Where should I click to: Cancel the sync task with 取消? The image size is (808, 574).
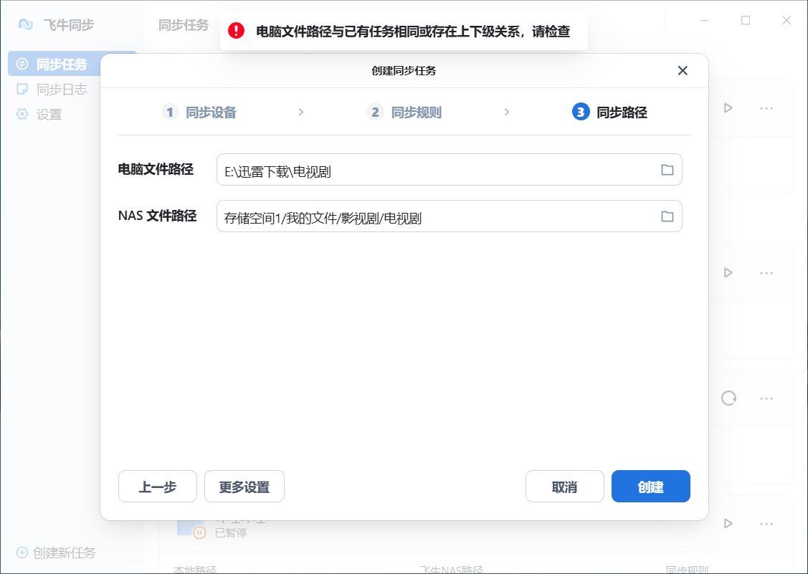564,486
